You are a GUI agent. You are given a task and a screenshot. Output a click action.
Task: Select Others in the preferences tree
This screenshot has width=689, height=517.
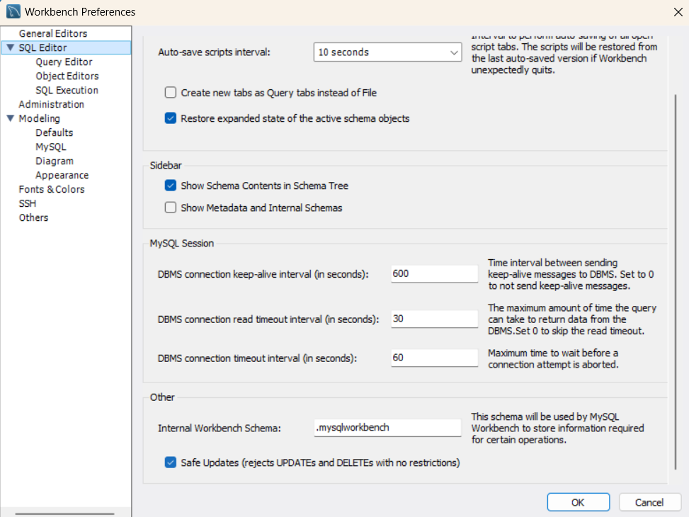coord(33,217)
